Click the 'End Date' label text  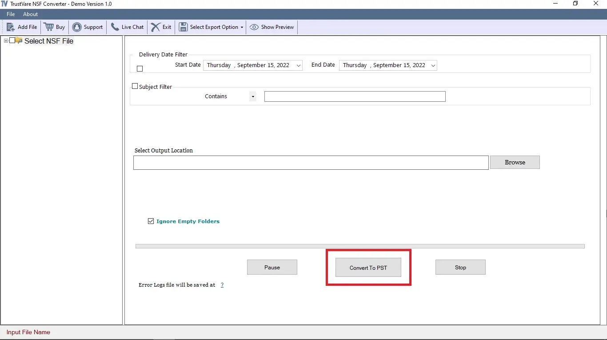click(323, 65)
